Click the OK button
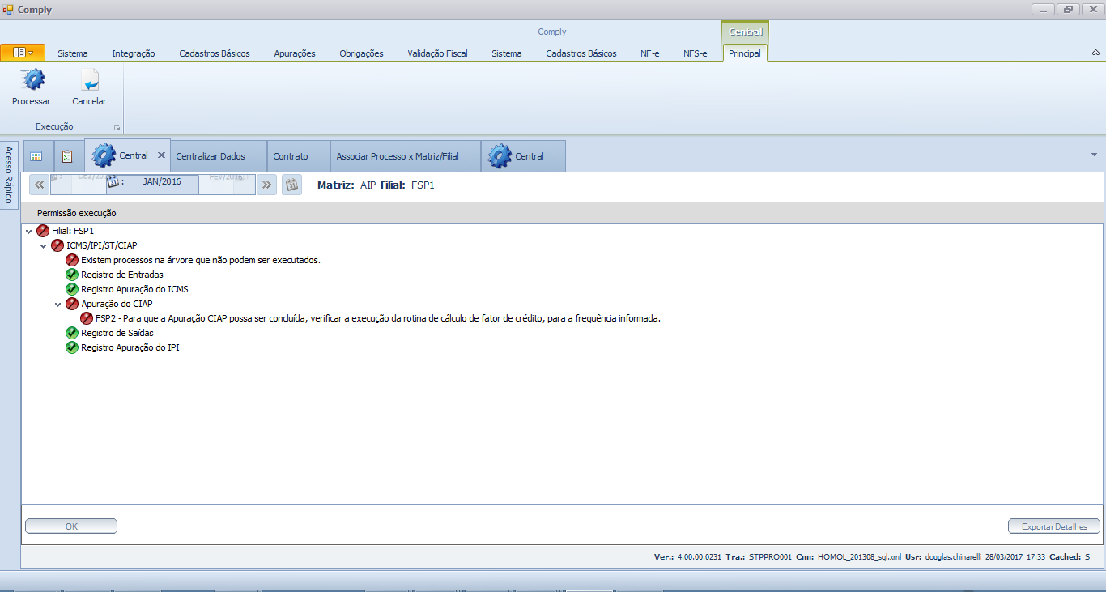This screenshot has width=1106, height=592. coord(71,526)
